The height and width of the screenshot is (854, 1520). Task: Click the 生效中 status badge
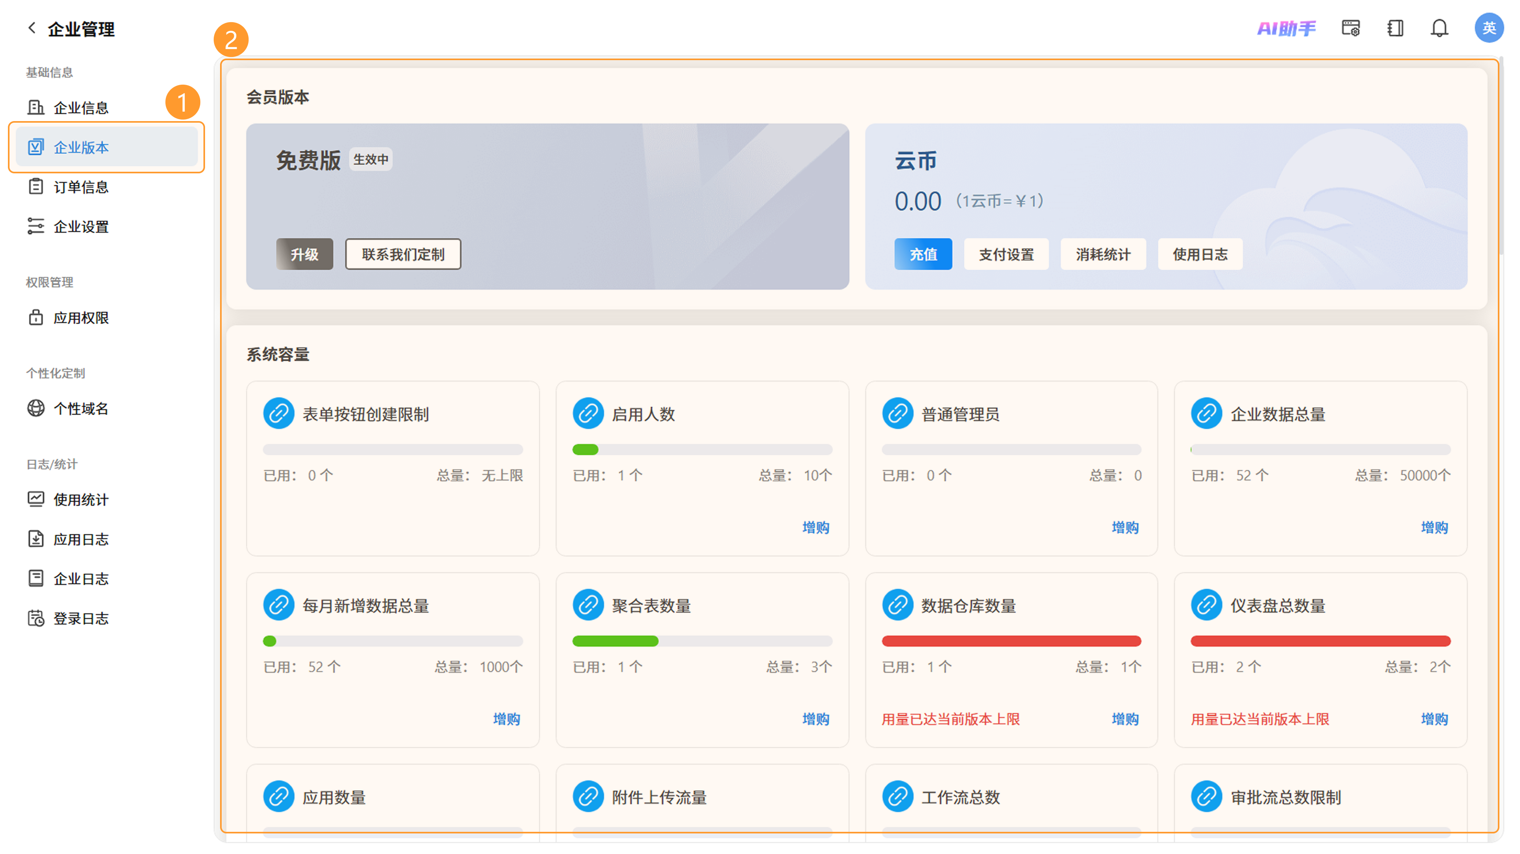(370, 159)
